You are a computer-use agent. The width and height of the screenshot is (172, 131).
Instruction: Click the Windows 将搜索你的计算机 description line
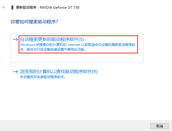(x=78, y=45)
